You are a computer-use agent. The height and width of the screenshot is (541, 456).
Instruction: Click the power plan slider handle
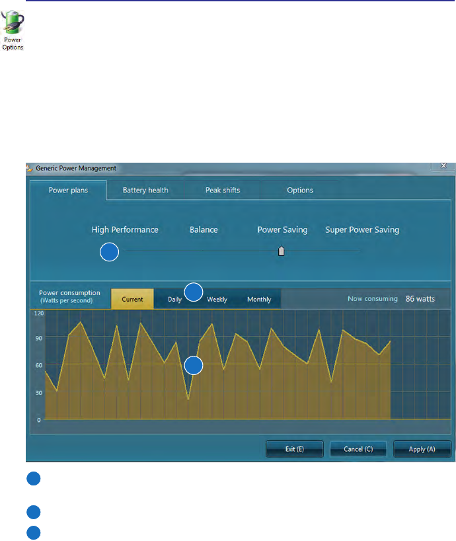[x=282, y=251]
